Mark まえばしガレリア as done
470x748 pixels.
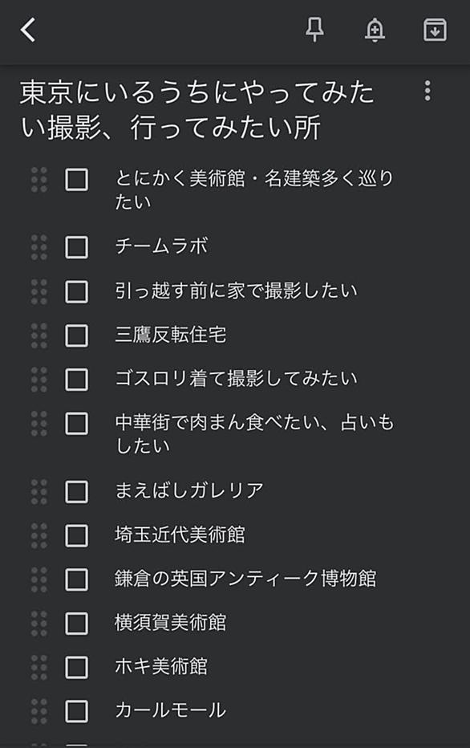click(x=76, y=492)
